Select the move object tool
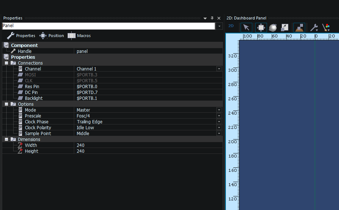339x210 pixels. 261,28
